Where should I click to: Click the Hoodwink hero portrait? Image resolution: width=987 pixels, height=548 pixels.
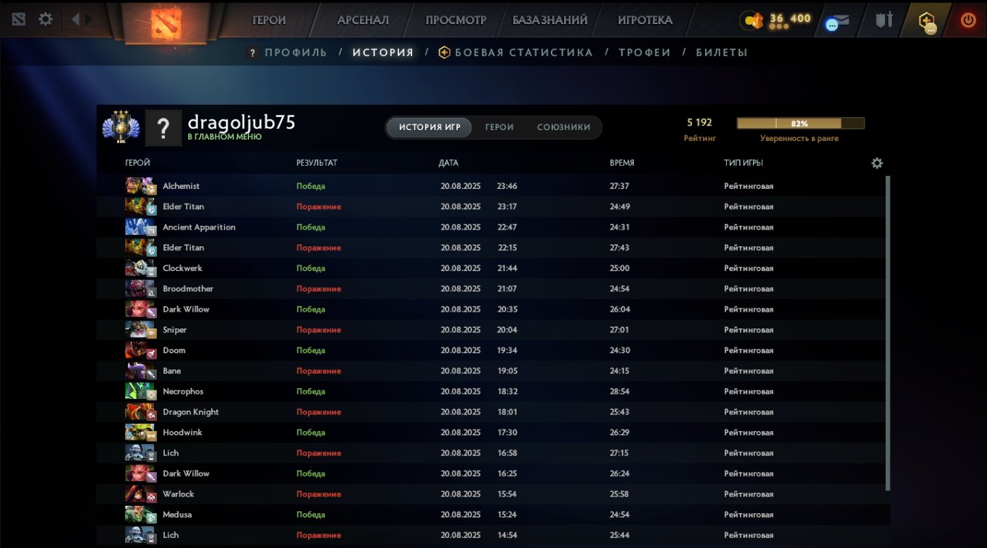coord(140,432)
